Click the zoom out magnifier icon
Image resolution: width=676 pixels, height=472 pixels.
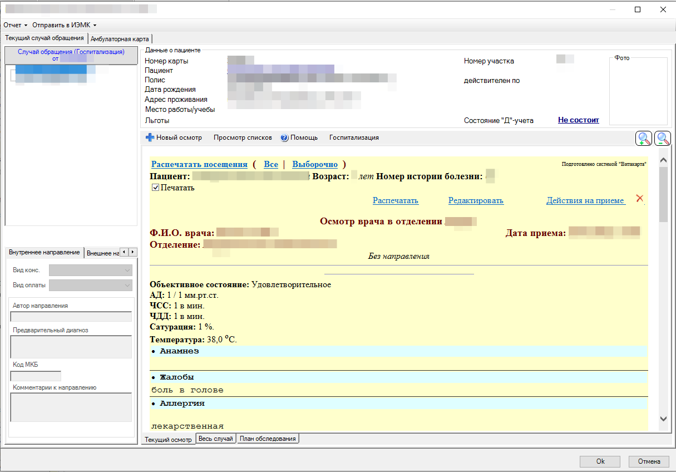663,139
